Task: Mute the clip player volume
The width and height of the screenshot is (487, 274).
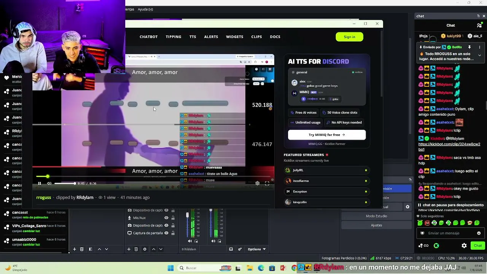Action: coord(49,183)
